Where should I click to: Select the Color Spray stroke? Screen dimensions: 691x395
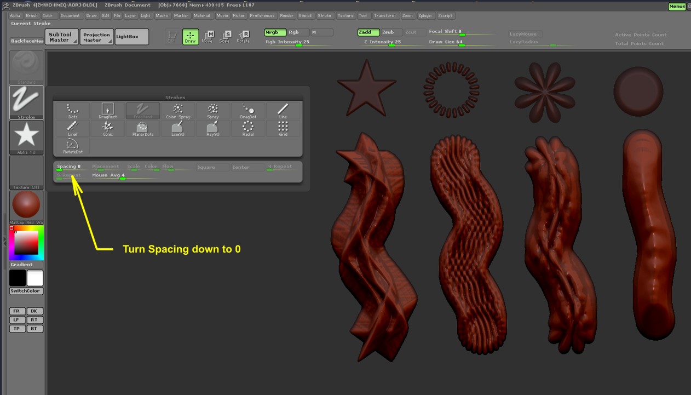point(177,110)
